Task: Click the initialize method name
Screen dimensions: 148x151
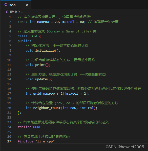Action: pyautogui.click(x=45, y=51)
